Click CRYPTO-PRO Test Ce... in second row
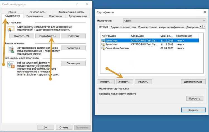209x132 pixels. point(144,44)
